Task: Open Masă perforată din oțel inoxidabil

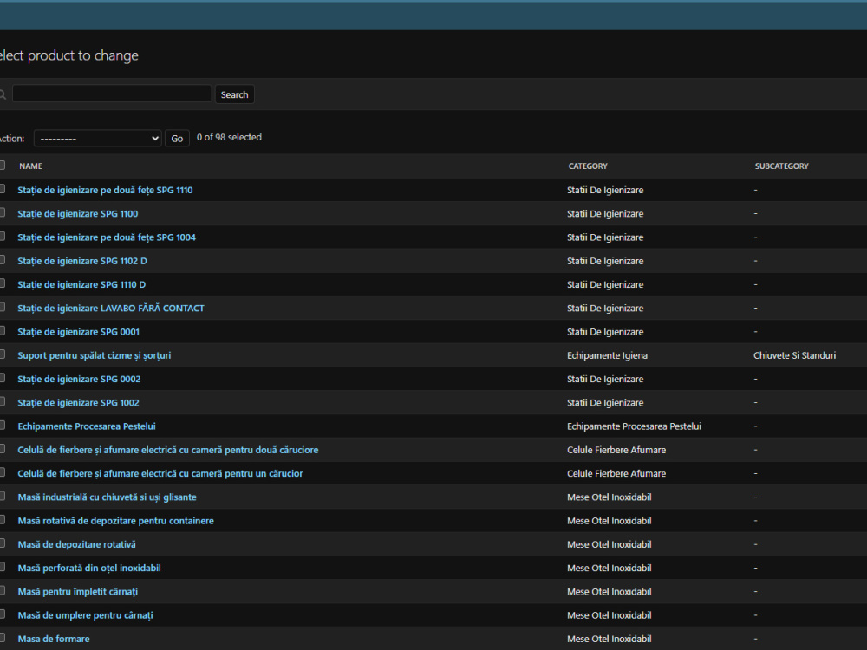Action: click(89, 569)
